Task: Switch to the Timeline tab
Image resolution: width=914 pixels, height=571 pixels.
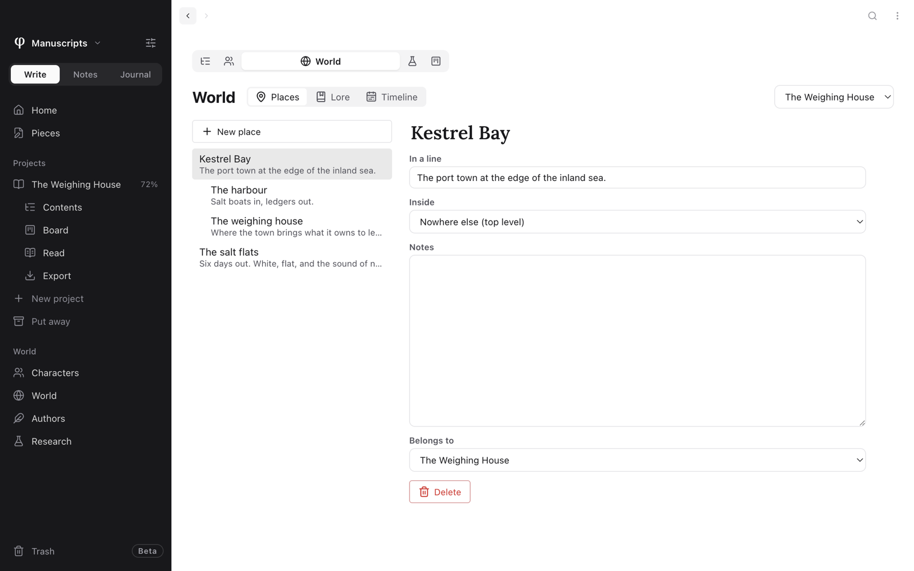Action: (x=392, y=97)
